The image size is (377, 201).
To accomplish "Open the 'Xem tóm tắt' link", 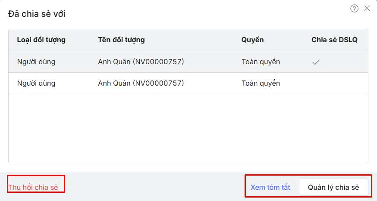I will 270,188.
